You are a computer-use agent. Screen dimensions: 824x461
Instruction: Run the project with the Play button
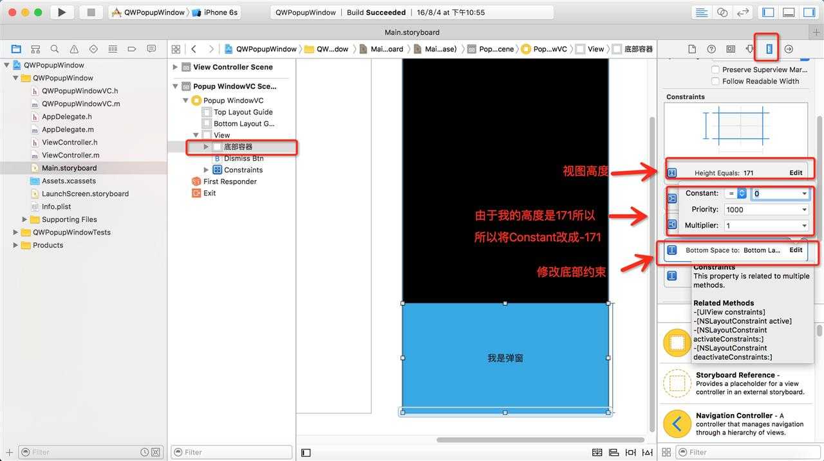point(62,12)
